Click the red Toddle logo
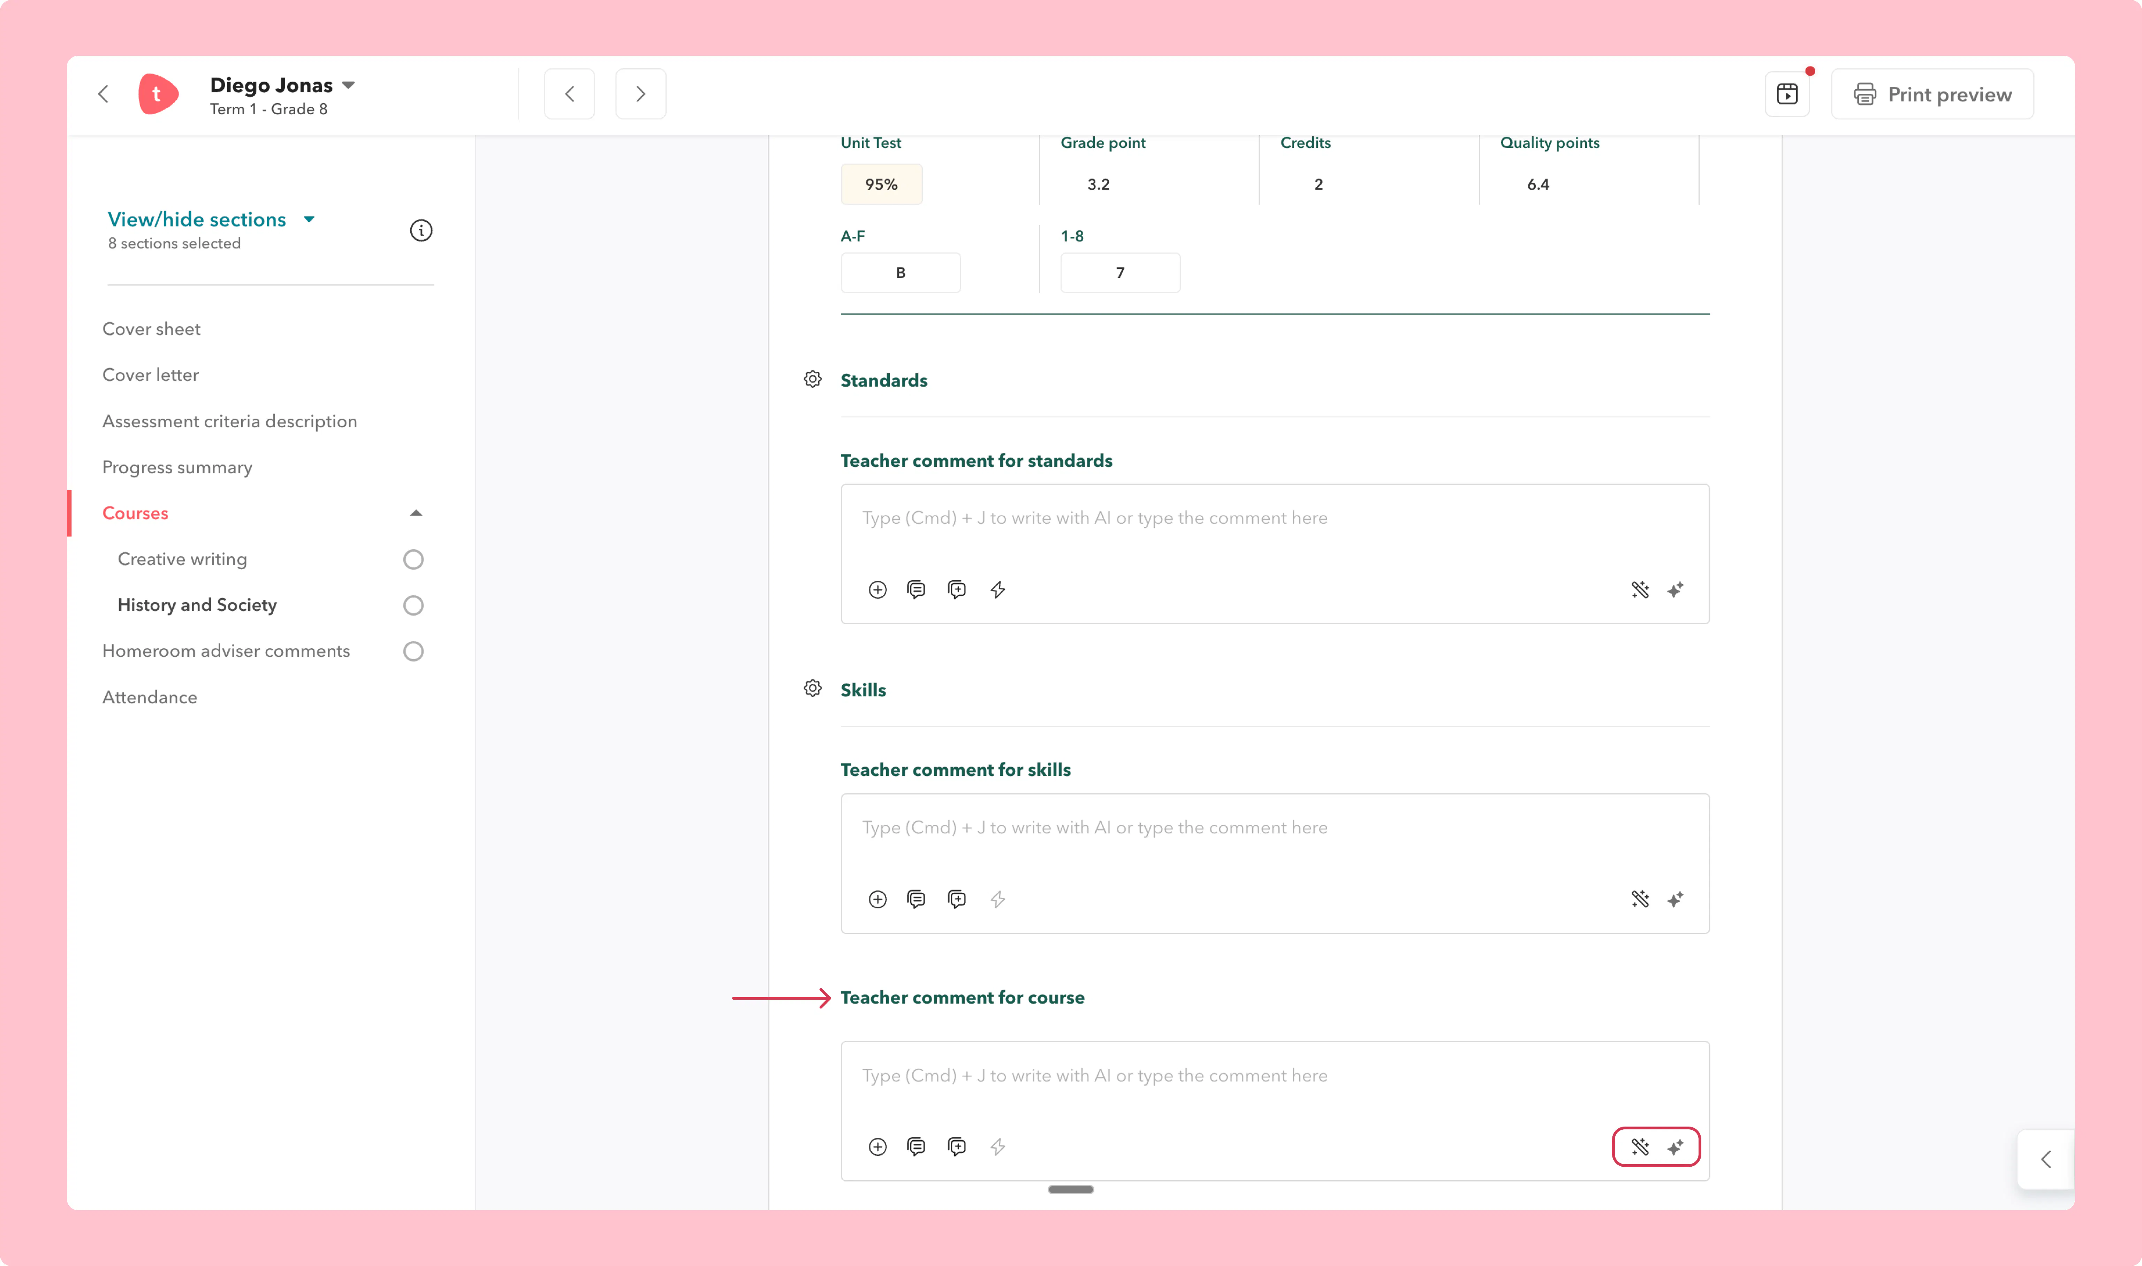This screenshot has height=1266, width=2142. (159, 94)
